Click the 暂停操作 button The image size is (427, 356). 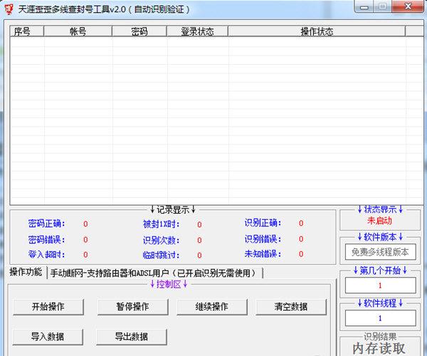[x=132, y=307]
